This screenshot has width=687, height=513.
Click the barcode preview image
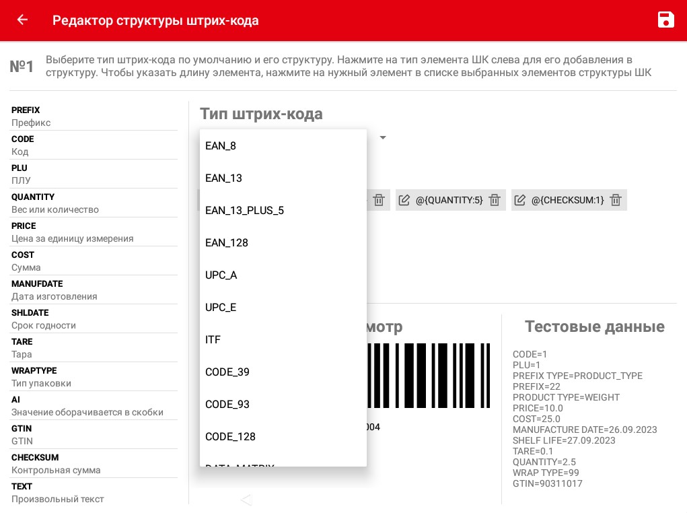[x=429, y=375]
